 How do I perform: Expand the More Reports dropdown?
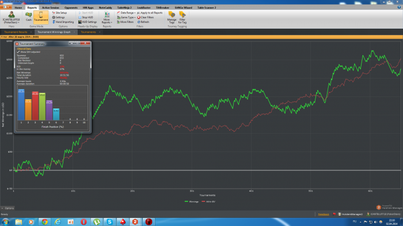[x=107, y=18]
